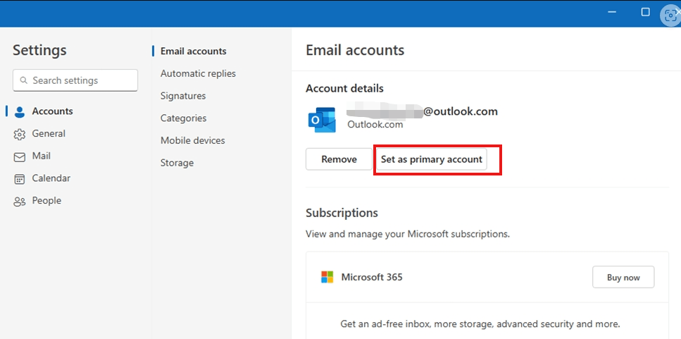Image resolution: width=681 pixels, height=339 pixels.
Task: Click the Accounts person icon
Action: [20, 111]
